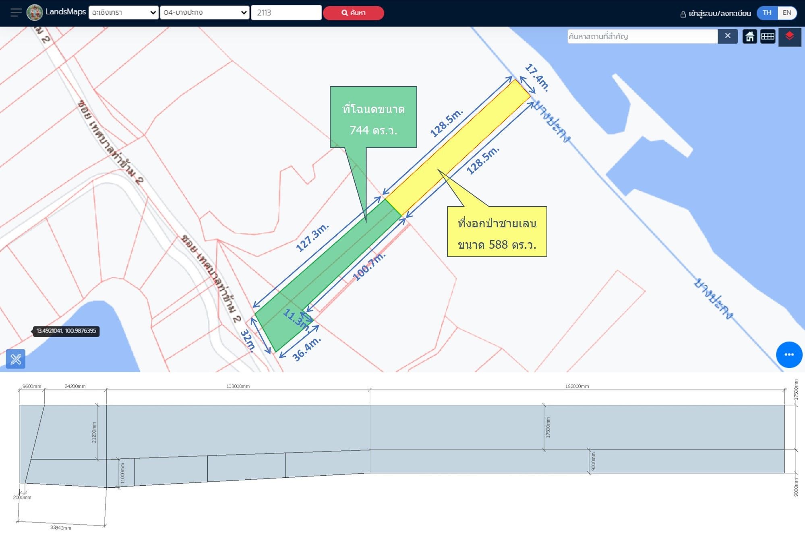
Task: Click the 100.7m. dimension label
Action: [369, 266]
